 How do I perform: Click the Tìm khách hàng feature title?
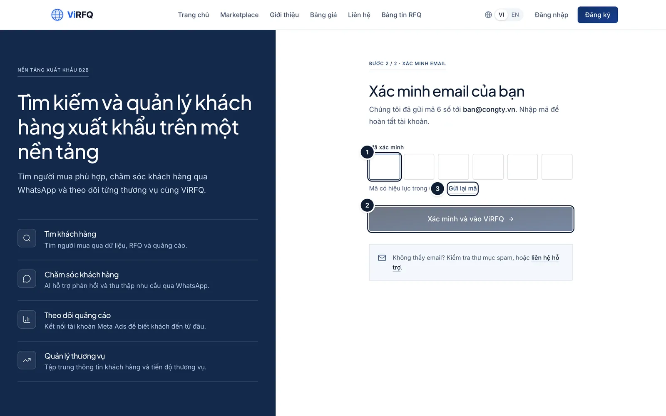(70, 234)
